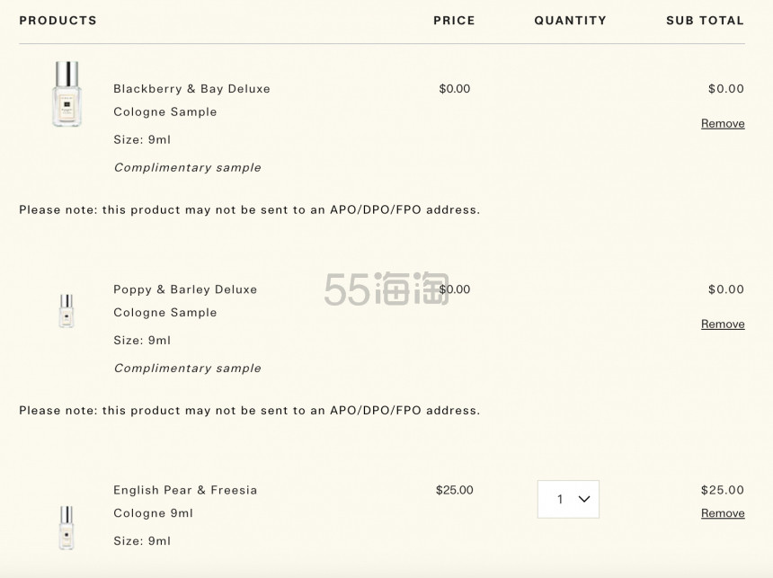Click the chevron arrow in quantity selector
This screenshot has height=578, width=773.
[x=584, y=499]
